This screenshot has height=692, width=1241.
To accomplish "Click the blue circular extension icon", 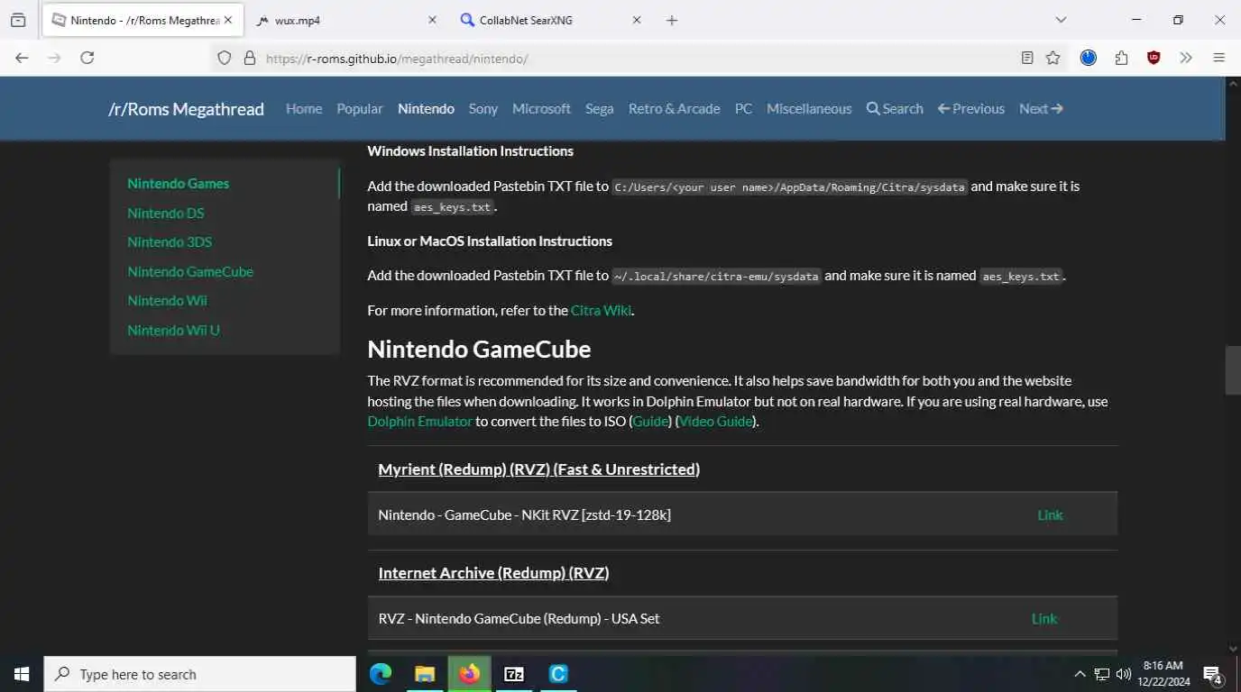I will pyautogui.click(x=1089, y=58).
